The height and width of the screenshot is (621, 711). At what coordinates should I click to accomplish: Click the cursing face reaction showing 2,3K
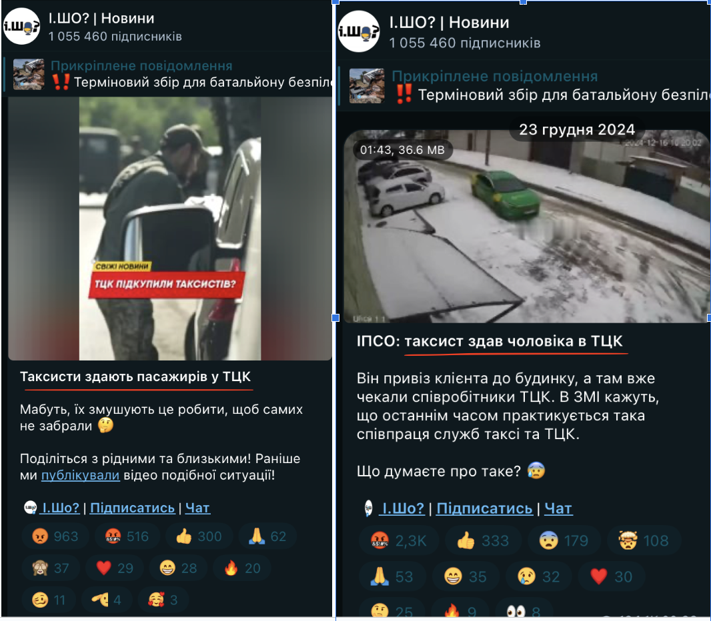[x=399, y=540]
